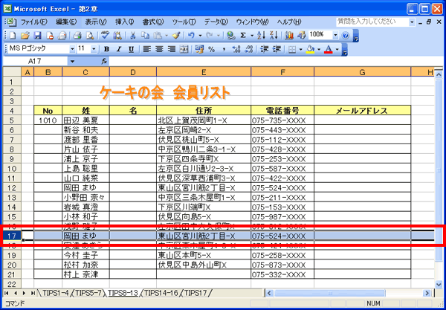Click the vertical scrollbar down arrow
Image resolution: width=446 pixels, height=310 pixels.
coord(439,284)
